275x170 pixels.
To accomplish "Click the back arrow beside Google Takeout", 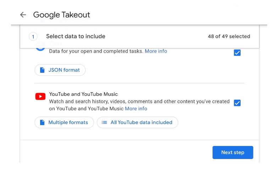I will [x=23, y=15].
